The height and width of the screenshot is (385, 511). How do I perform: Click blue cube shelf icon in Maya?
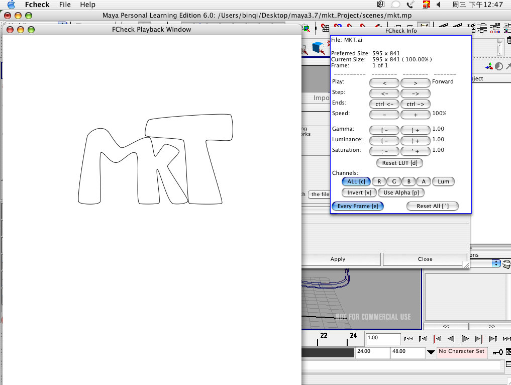pyautogui.click(x=318, y=48)
